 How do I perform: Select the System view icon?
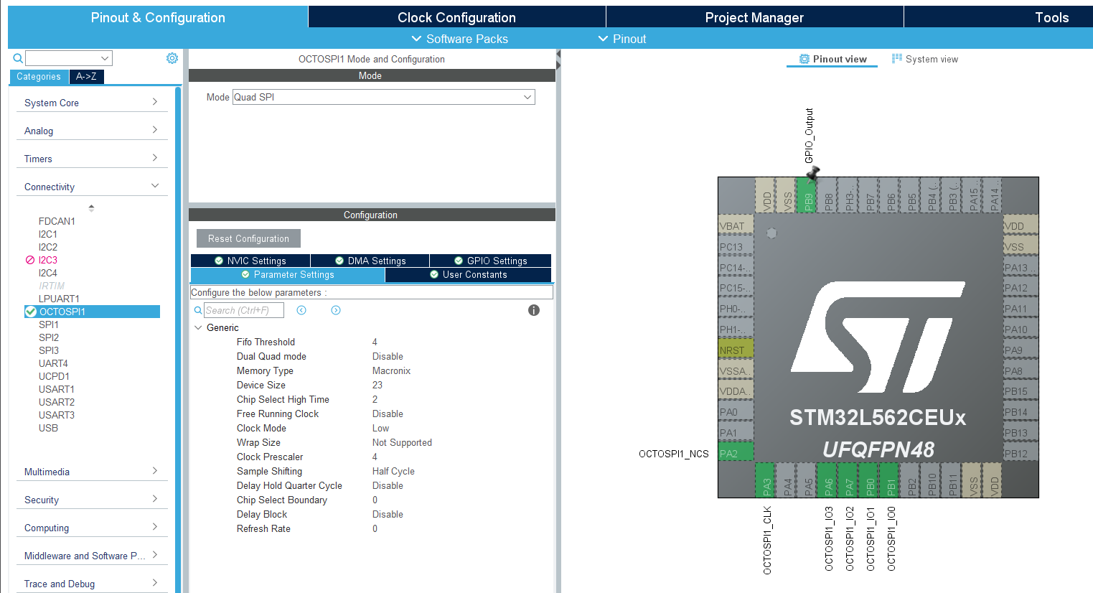click(896, 59)
